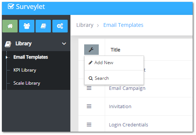Collapse the Library section chevron
This screenshot has width=196, height=135.
point(64,44)
